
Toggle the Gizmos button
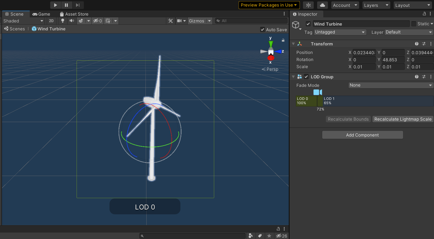[x=197, y=21]
